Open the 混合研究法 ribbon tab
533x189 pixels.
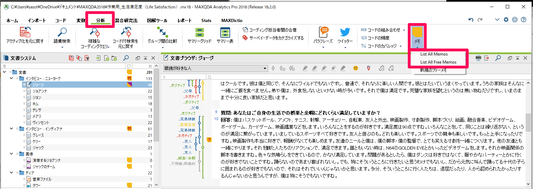(126, 21)
